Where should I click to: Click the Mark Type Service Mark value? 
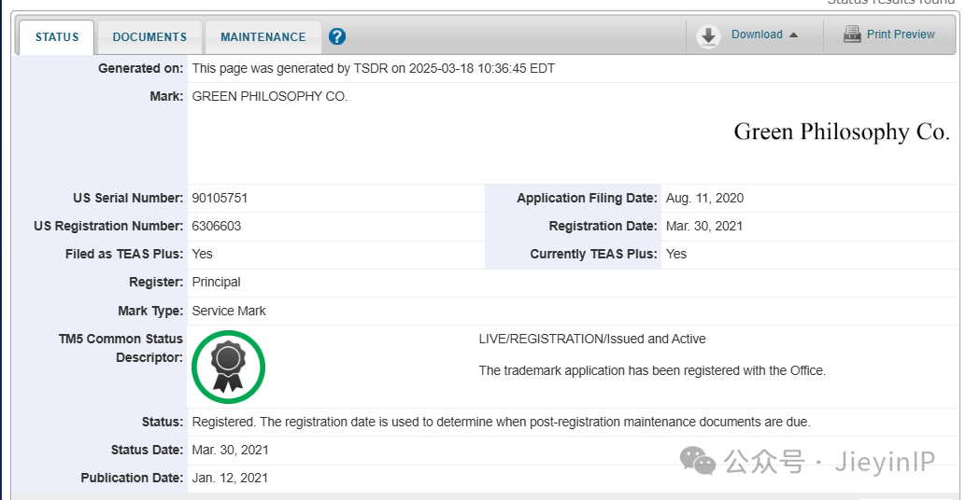point(229,311)
